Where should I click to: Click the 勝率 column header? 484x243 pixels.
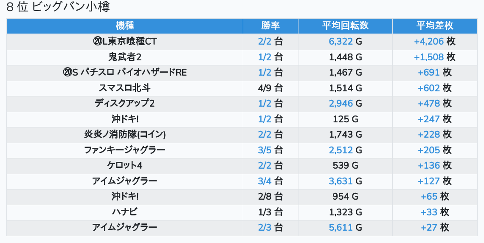tap(270, 26)
